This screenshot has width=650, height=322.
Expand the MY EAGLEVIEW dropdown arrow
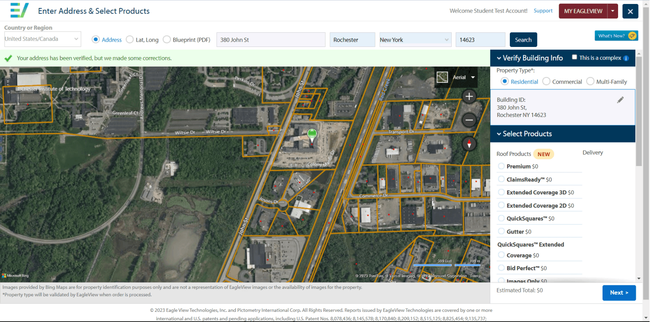(x=613, y=11)
